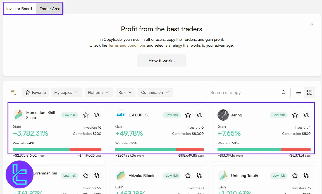Click copy icon on Momentum Shift Scalp
Screen dimensions: 322x194
coord(97,115)
